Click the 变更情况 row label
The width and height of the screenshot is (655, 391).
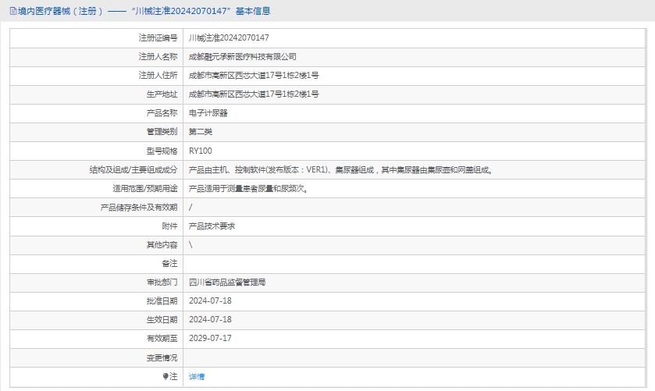click(x=162, y=357)
